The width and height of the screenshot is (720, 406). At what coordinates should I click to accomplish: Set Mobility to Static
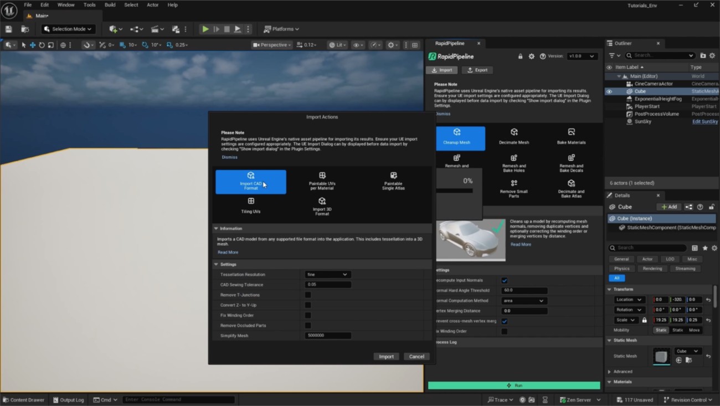click(x=661, y=330)
